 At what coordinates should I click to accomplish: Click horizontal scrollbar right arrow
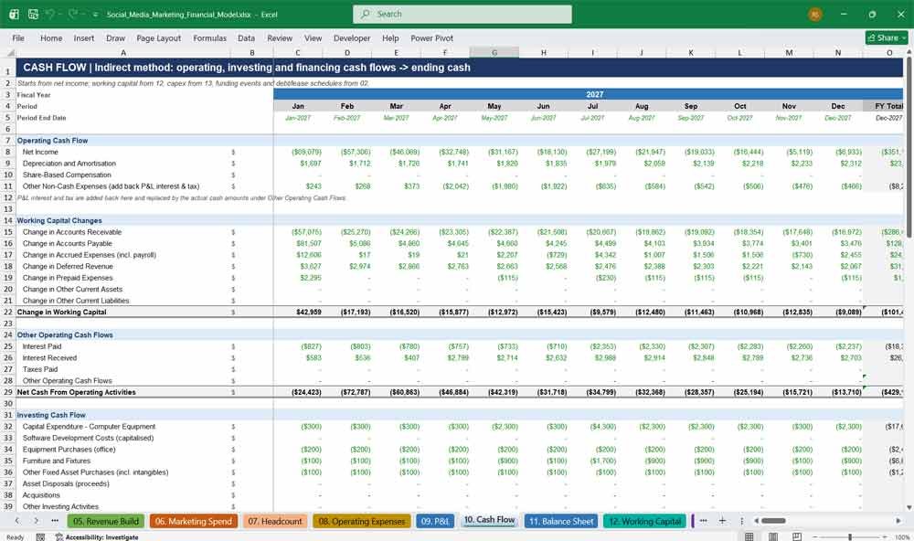(x=898, y=521)
